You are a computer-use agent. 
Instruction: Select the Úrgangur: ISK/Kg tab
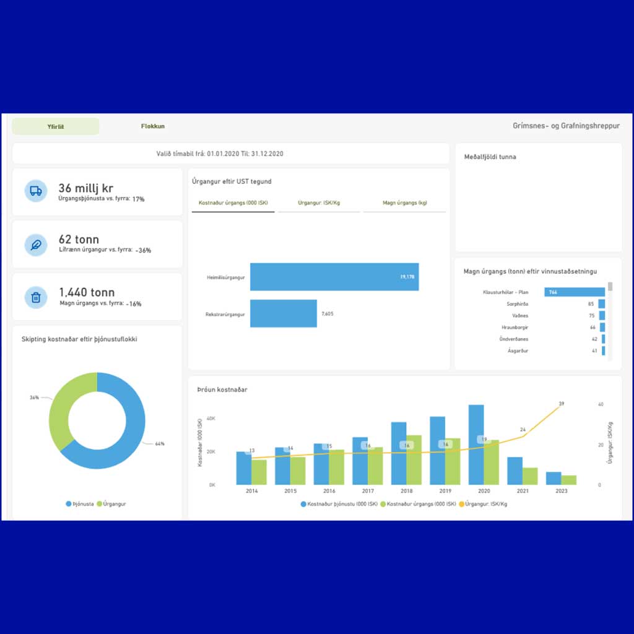319,203
